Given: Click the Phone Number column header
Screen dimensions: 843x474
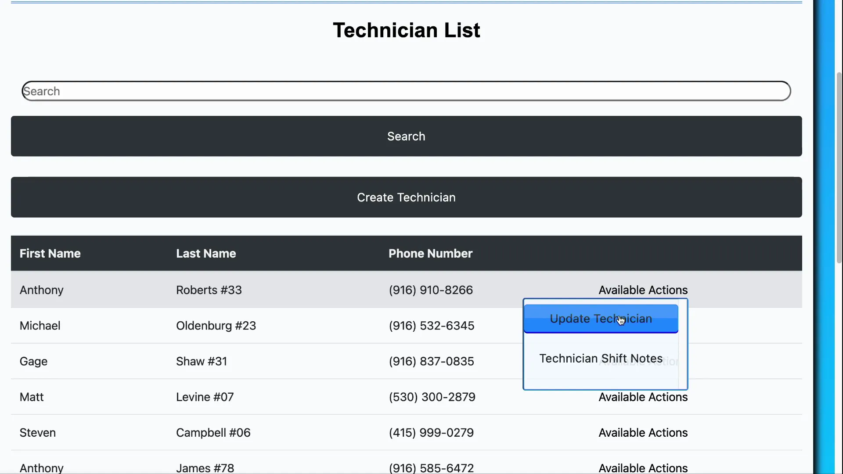Looking at the screenshot, I should (430, 253).
